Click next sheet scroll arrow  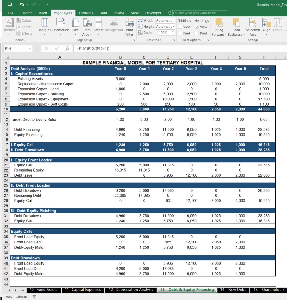[x=16, y=290]
